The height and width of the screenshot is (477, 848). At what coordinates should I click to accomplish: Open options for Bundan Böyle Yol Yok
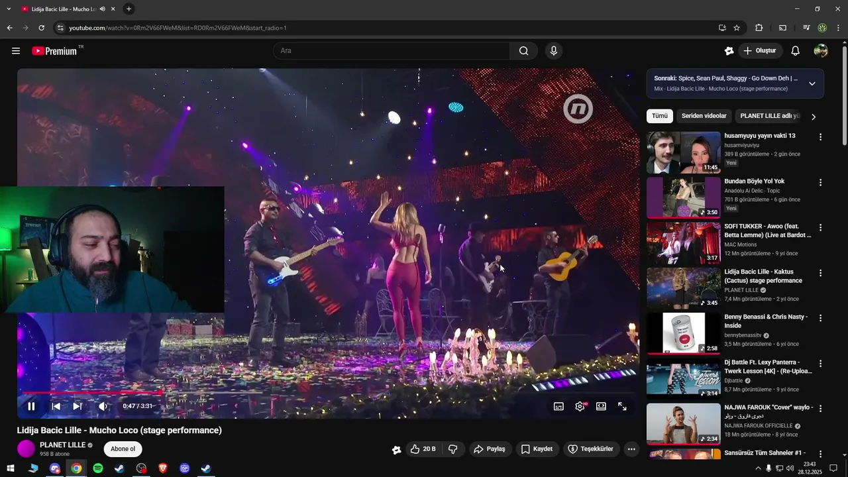coord(820,182)
